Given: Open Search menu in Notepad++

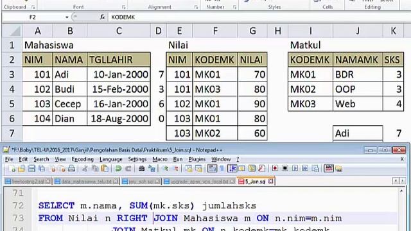Looking at the screenshot, I should coord(41,159).
